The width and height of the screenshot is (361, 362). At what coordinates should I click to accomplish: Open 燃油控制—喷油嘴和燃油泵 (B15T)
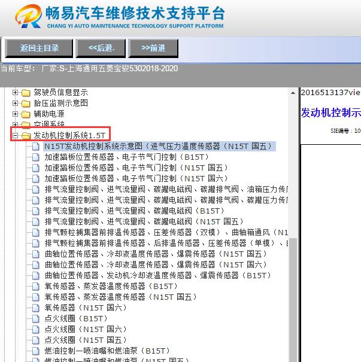pyautogui.click(x=107, y=351)
